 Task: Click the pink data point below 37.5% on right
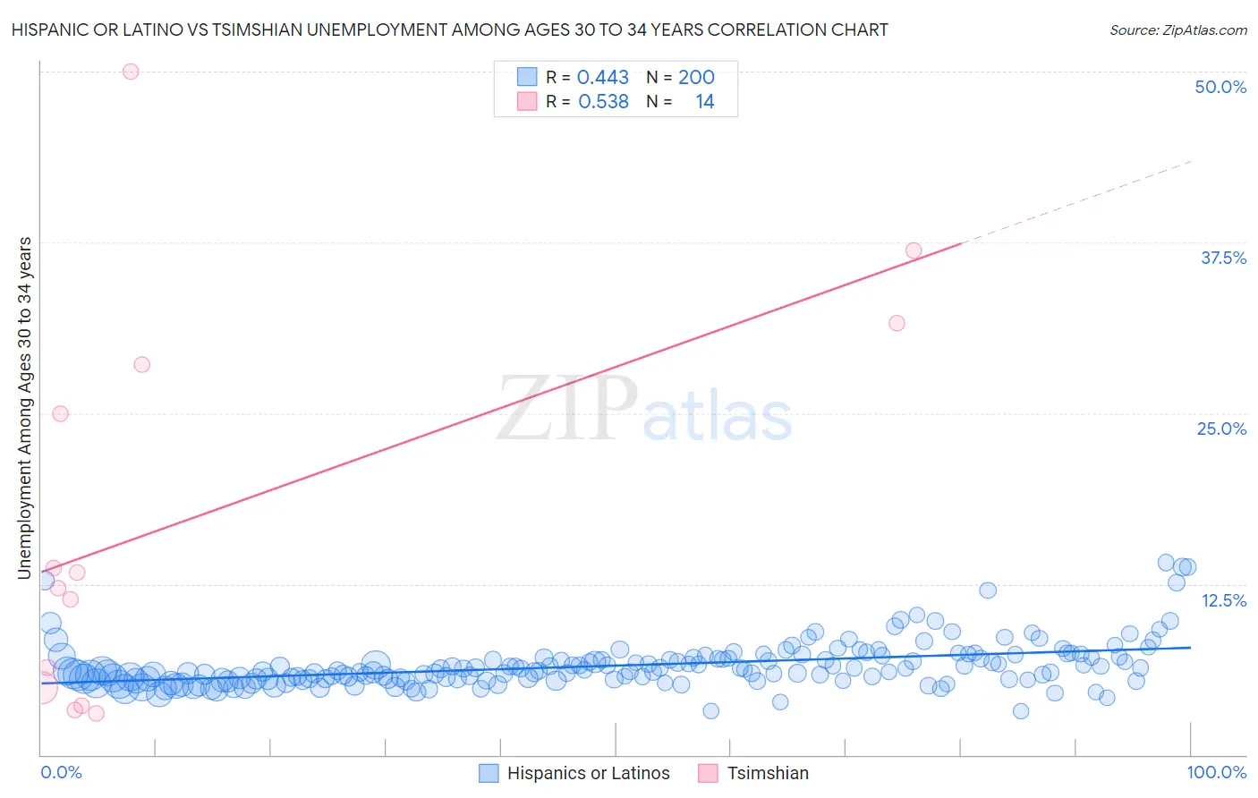click(x=897, y=323)
